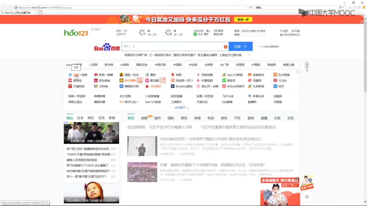Click the 天猫特卖 icon
This screenshot has width=367, height=206.
point(70,86)
